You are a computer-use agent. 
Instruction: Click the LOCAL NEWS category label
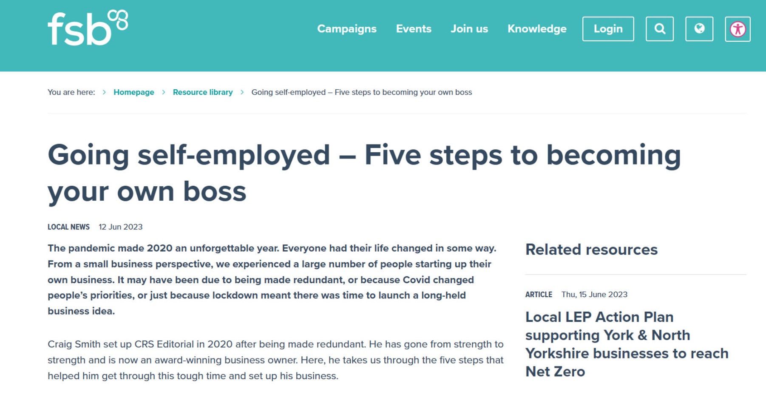point(68,227)
